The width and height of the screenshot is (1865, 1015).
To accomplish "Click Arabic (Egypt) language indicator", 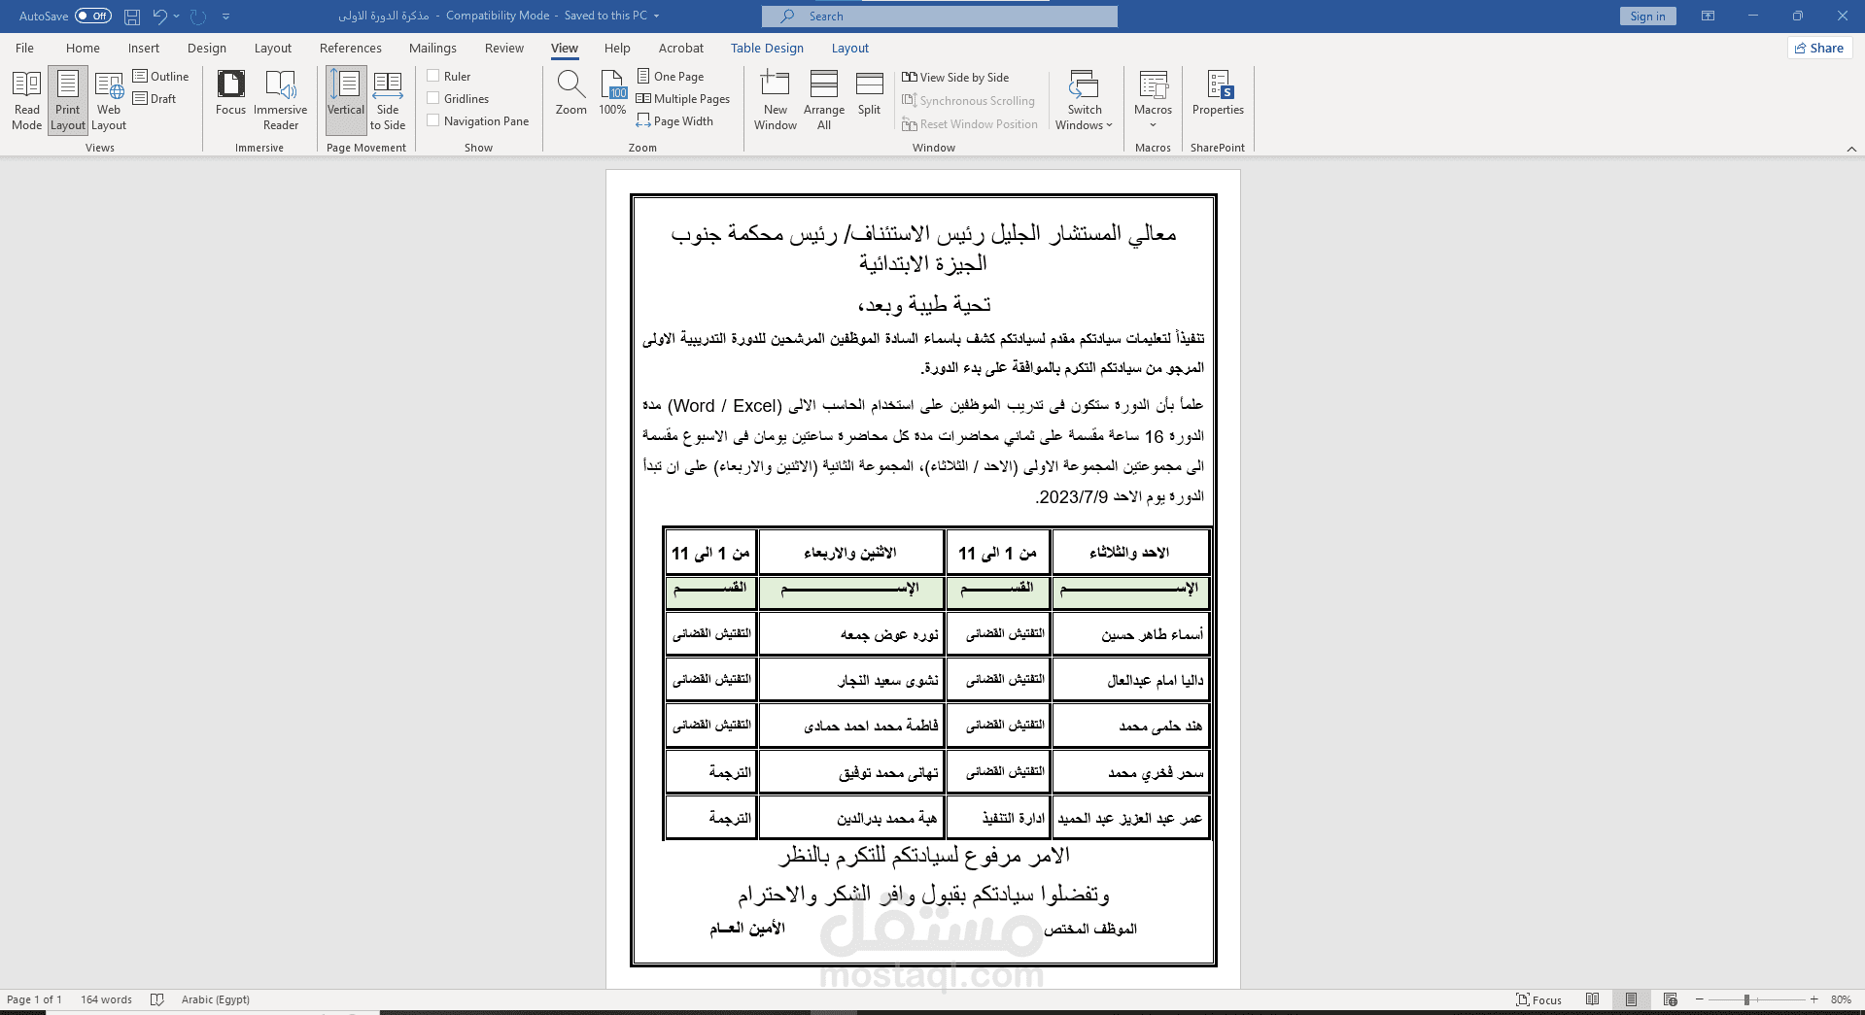I will [215, 999].
